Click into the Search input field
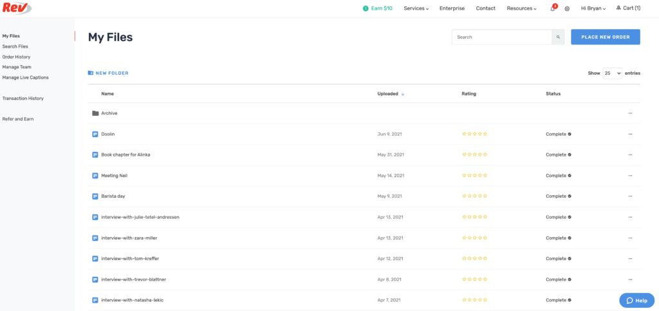659x311 pixels. coord(502,37)
